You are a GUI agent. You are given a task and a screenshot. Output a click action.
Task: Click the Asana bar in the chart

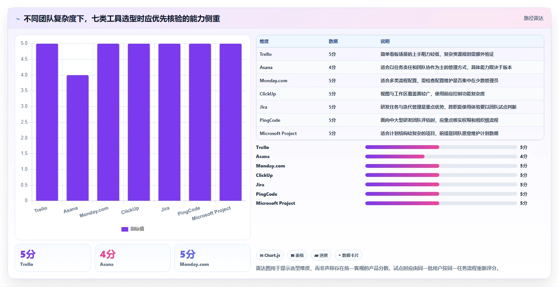[77, 138]
